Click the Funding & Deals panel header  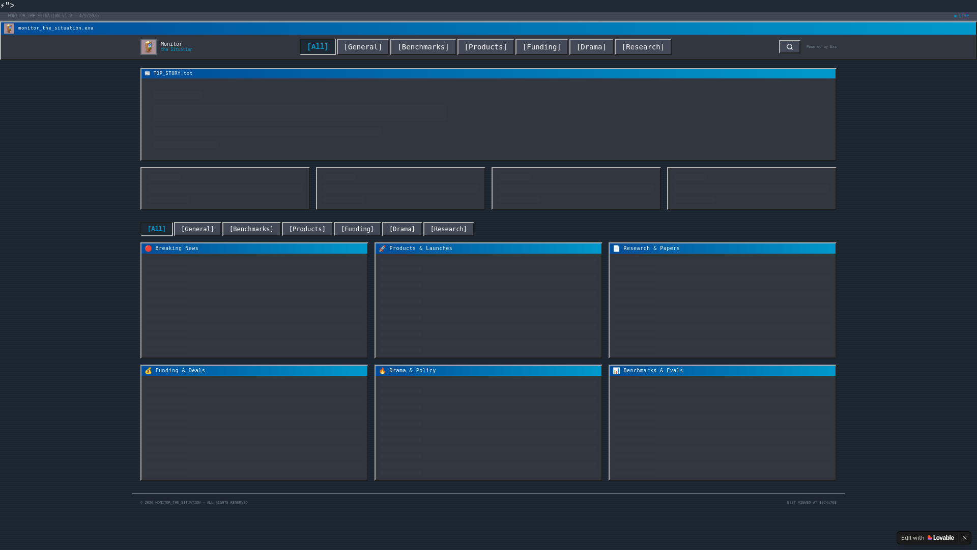coord(254,371)
